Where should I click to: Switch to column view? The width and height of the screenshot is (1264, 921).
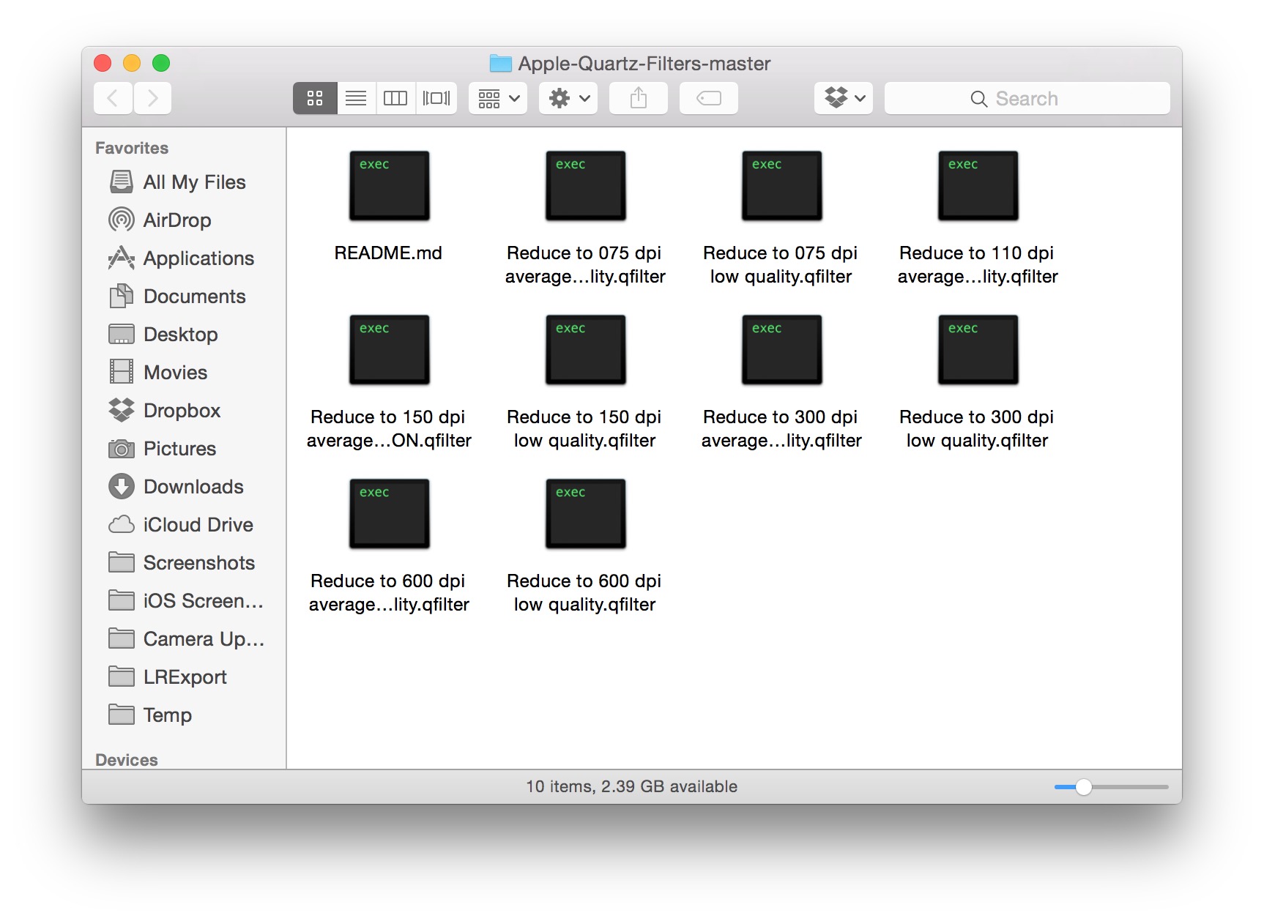point(395,98)
